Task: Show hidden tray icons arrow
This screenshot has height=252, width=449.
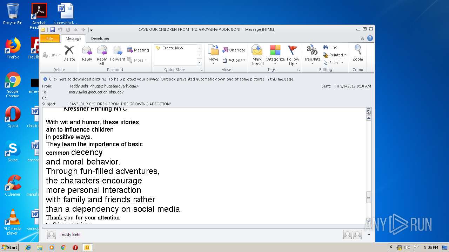Action: 391,247
